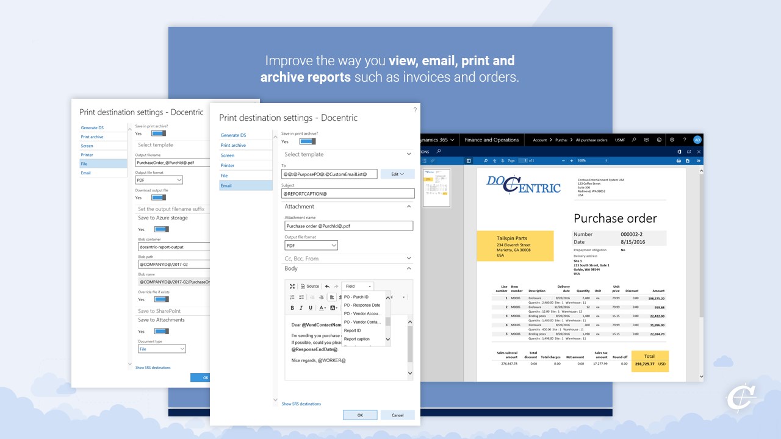The width and height of the screenshot is (781, 439).
Task: Select Screen tab in front dialog
Action: 246,155
